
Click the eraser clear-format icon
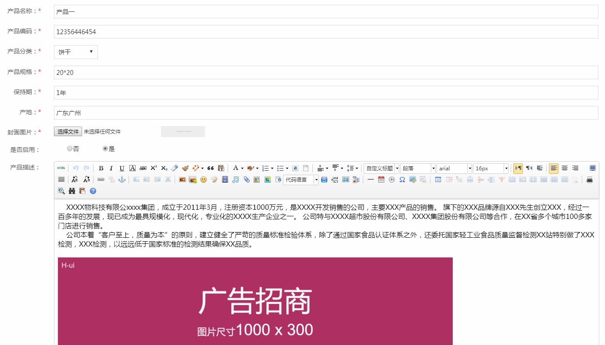[175, 168]
